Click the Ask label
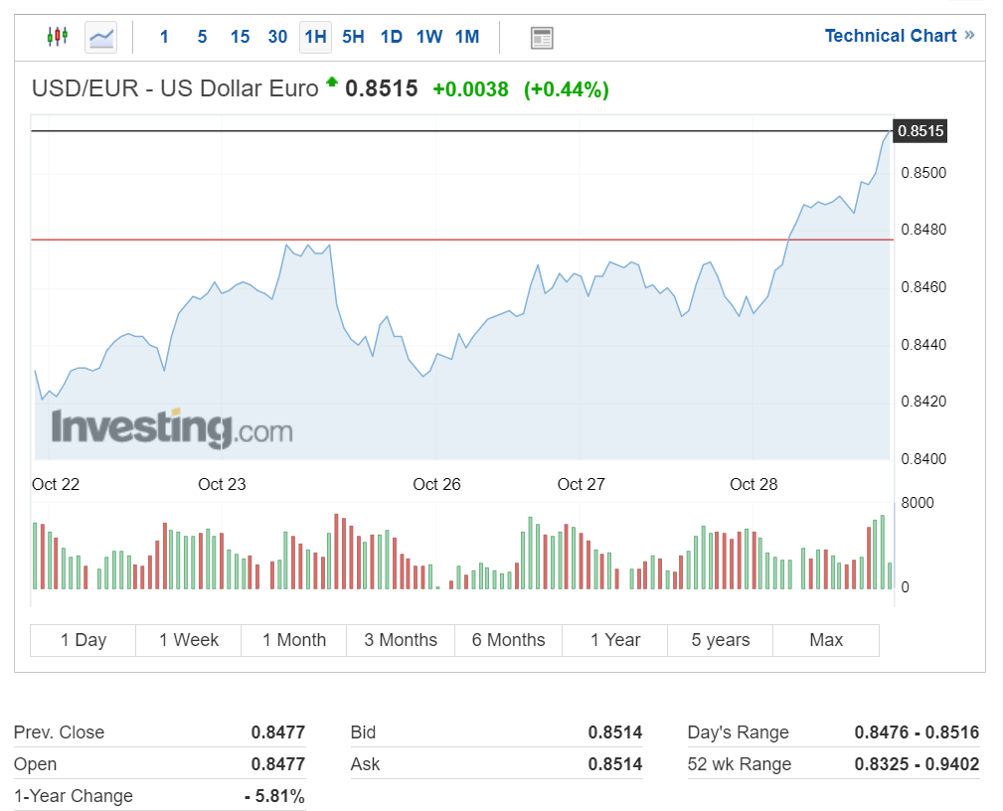The width and height of the screenshot is (1003, 811). point(365,764)
